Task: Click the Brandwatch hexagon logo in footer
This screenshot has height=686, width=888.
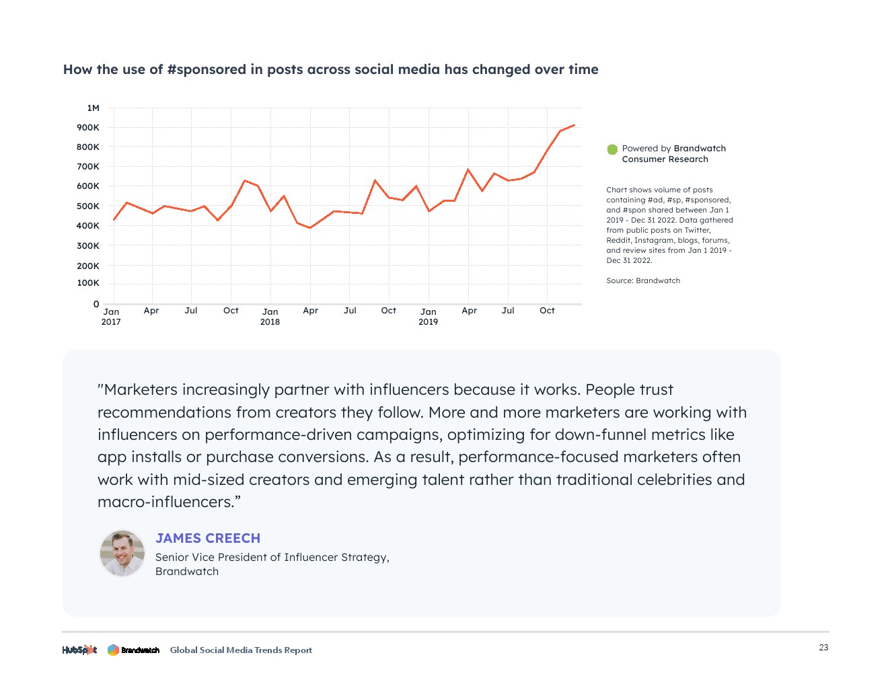Action: point(113,650)
